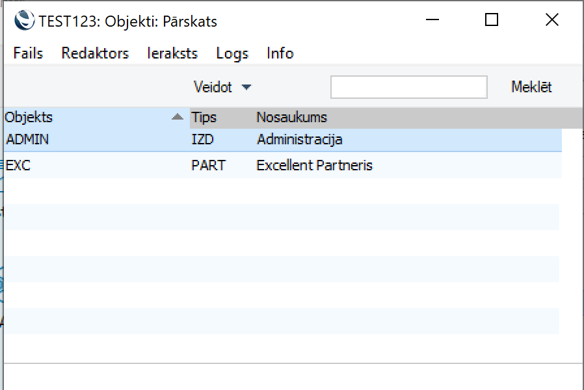The height and width of the screenshot is (390, 584).
Task: Open the Redaktors menu
Action: click(x=95, y=53)
